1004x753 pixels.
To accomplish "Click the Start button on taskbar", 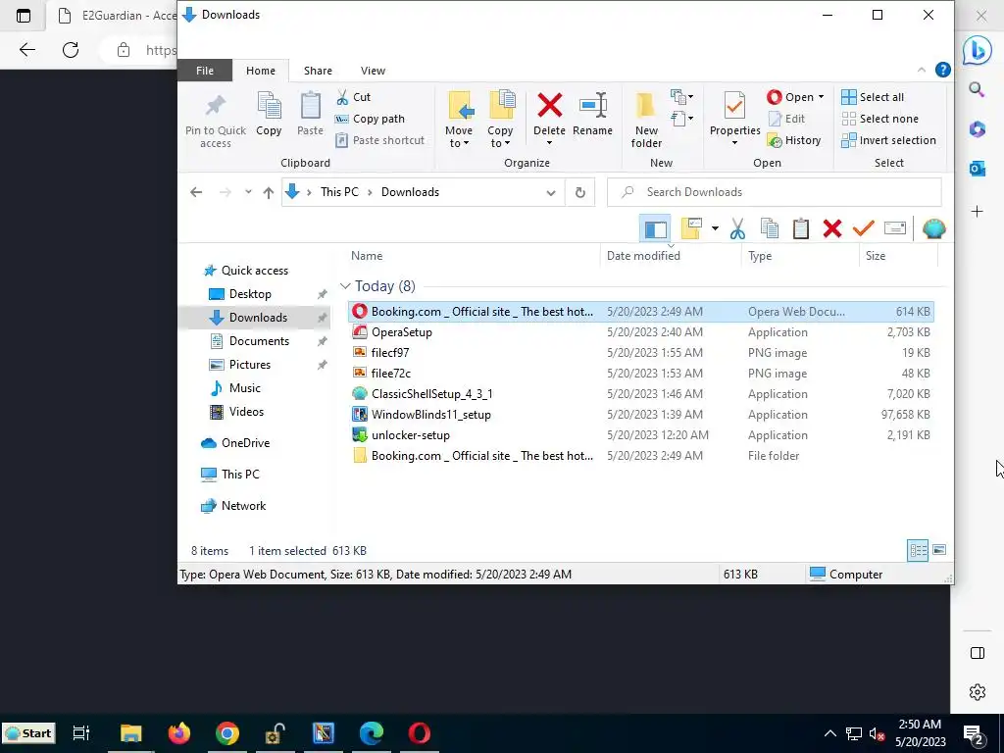I will tap(28, 733).
